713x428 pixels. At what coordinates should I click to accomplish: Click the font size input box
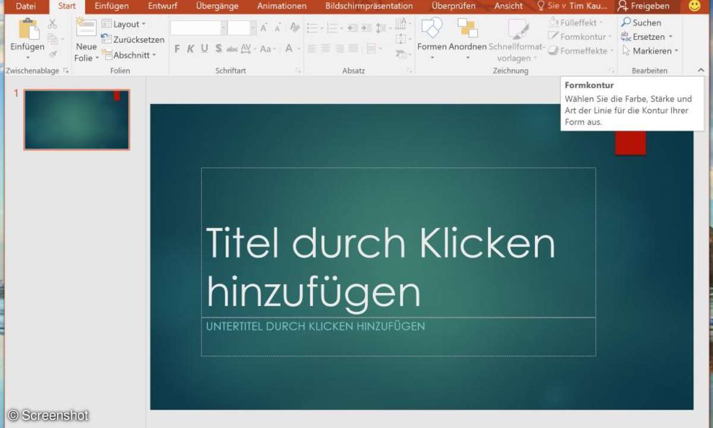(x=242, y=28)
